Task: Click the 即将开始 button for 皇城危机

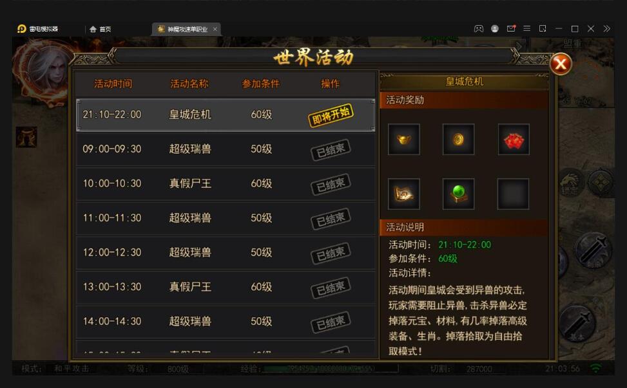Action: [x=331, y=115]
